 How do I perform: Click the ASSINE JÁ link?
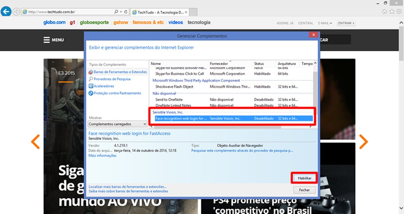[285, 23]
